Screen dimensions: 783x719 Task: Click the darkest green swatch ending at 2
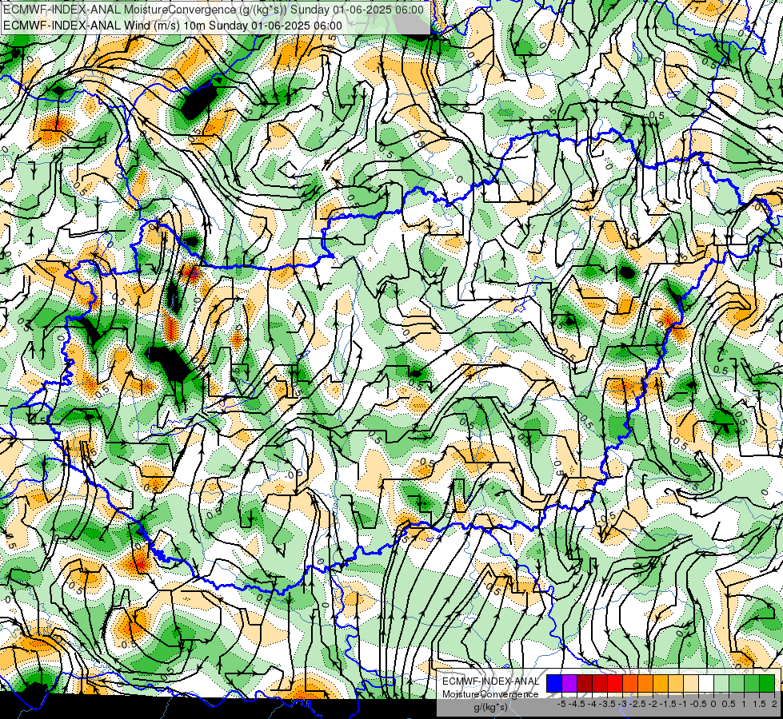tap(767, 684)
